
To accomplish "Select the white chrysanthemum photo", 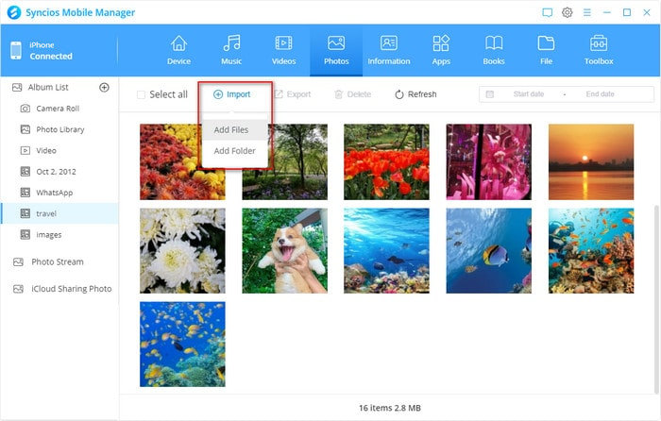I will 182,251.
